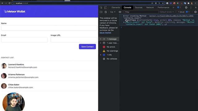
Task: Click the Meteor Wallet logo
Action: click(15, 11)
